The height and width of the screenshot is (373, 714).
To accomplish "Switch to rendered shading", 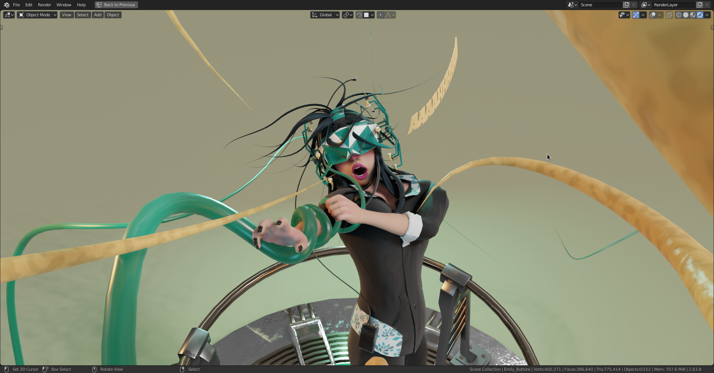I will (700, 15).
